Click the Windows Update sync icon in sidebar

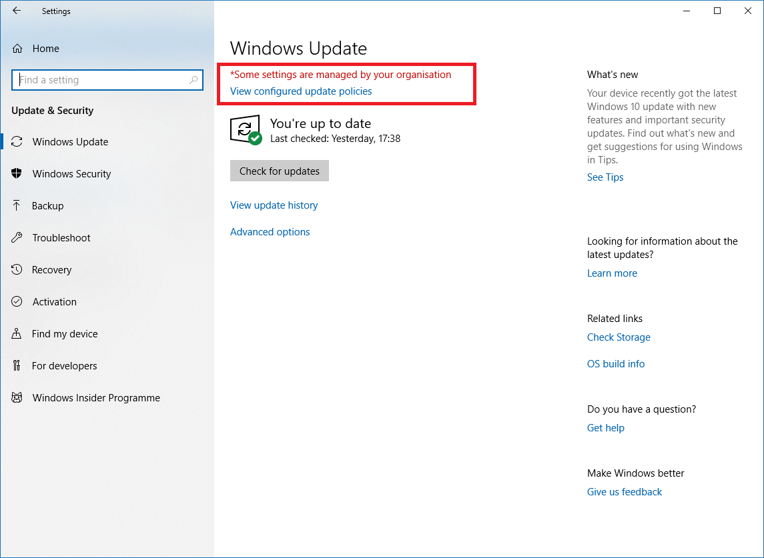pos(17,142)
